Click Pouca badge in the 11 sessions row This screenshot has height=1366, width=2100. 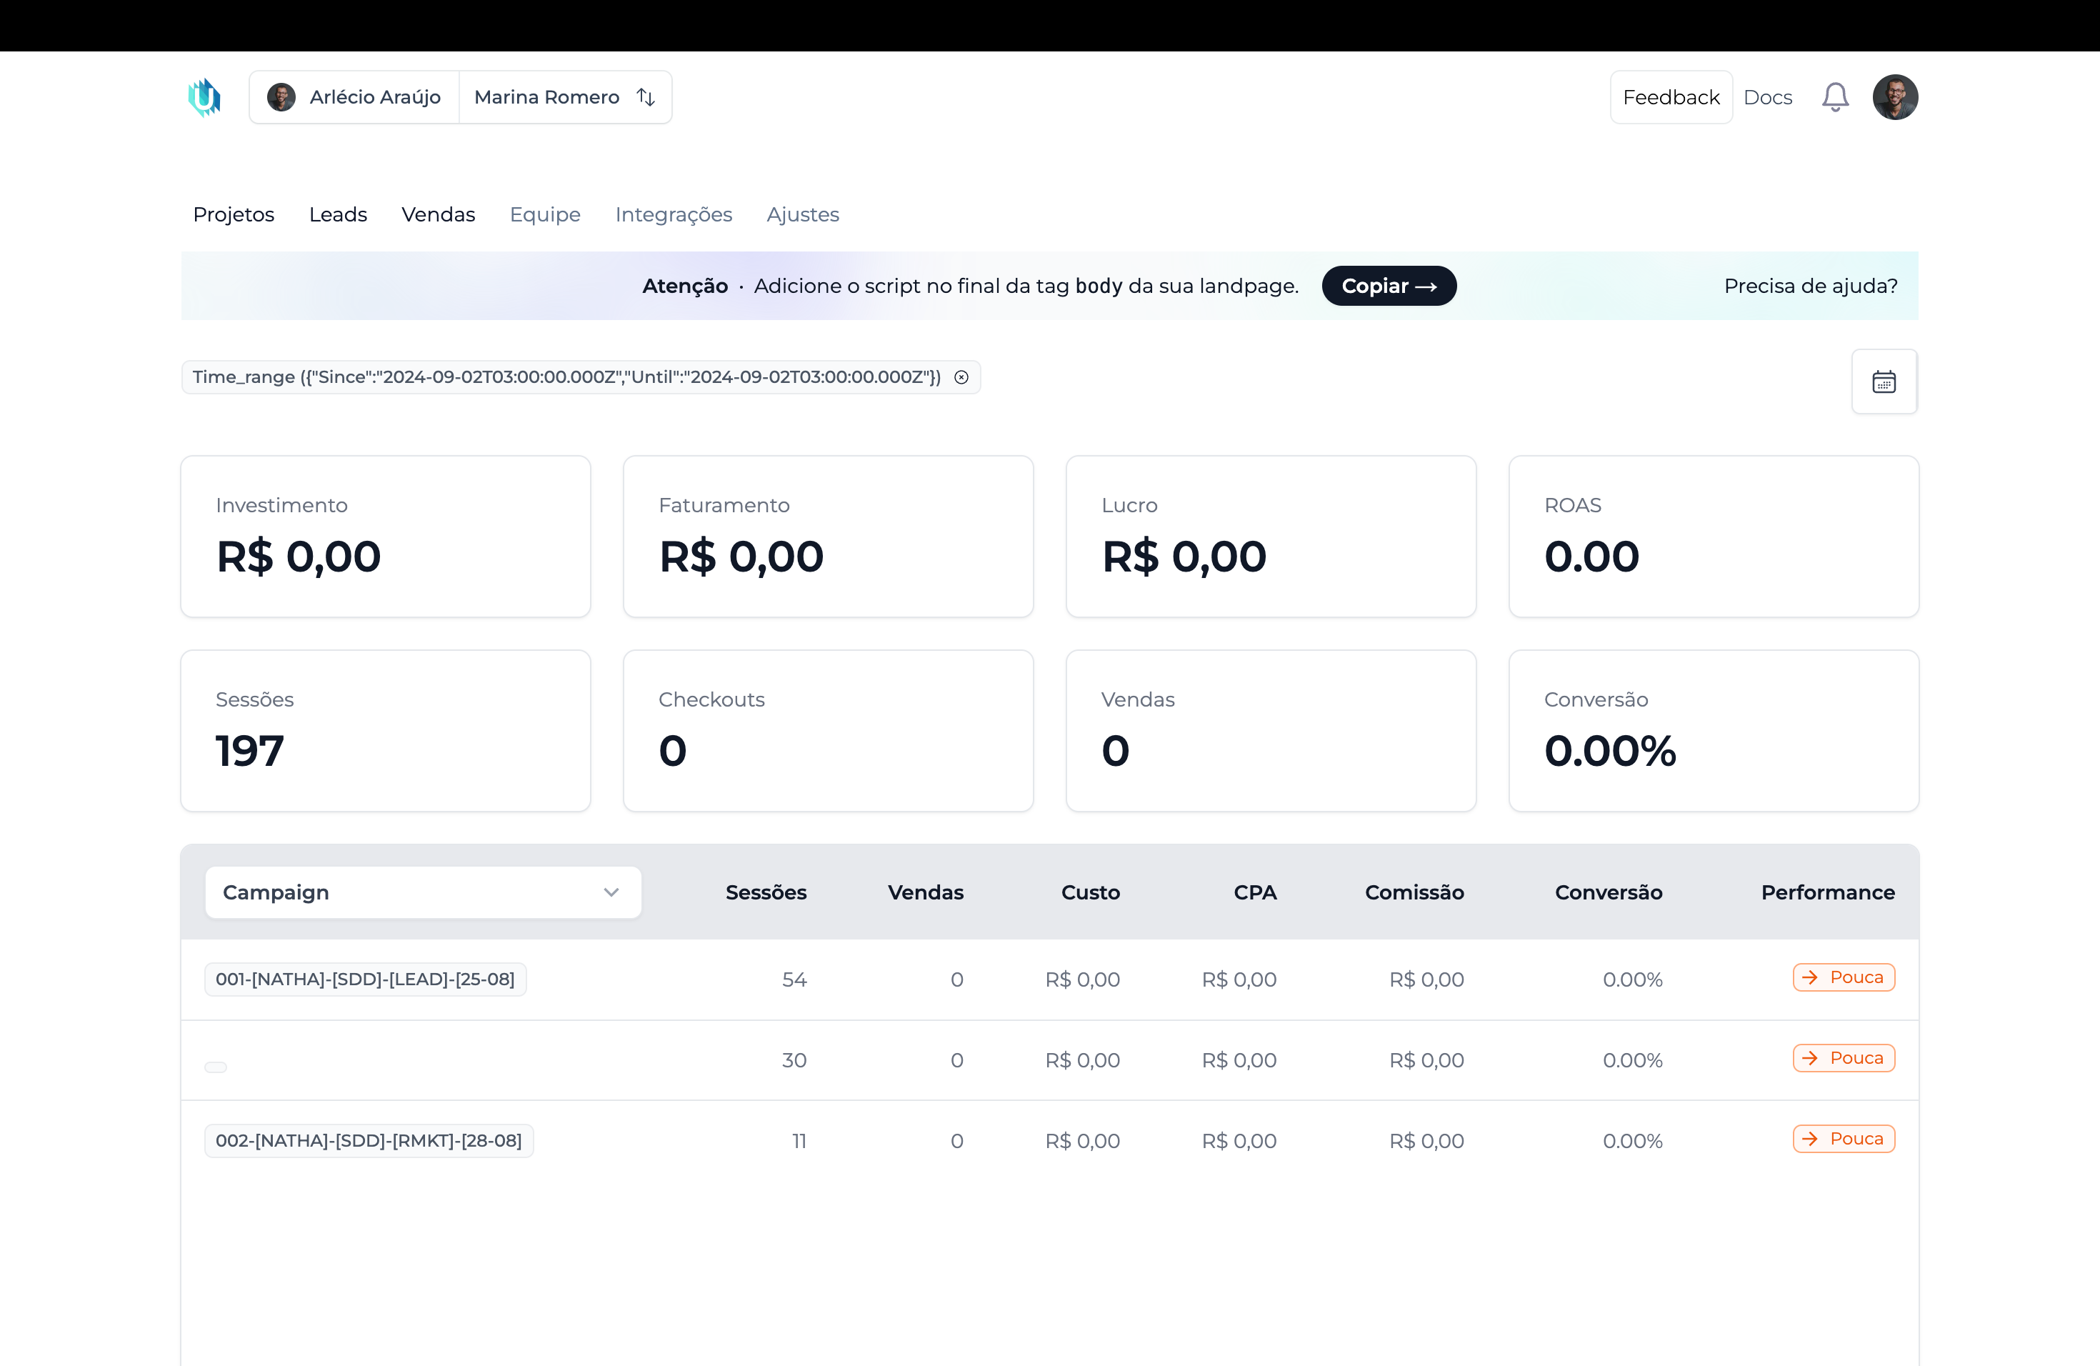tap(1844, 1140)
